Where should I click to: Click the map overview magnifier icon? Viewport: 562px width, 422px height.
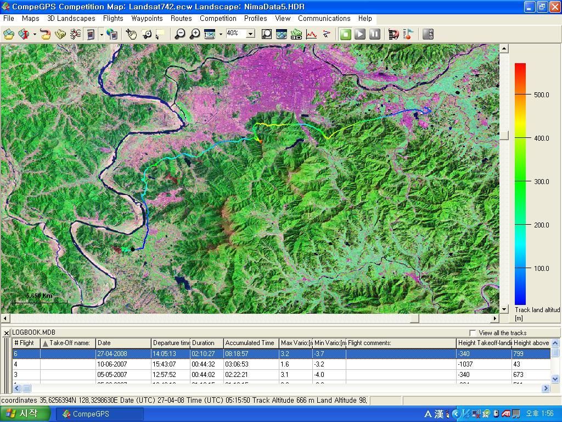tap(266, 35)
